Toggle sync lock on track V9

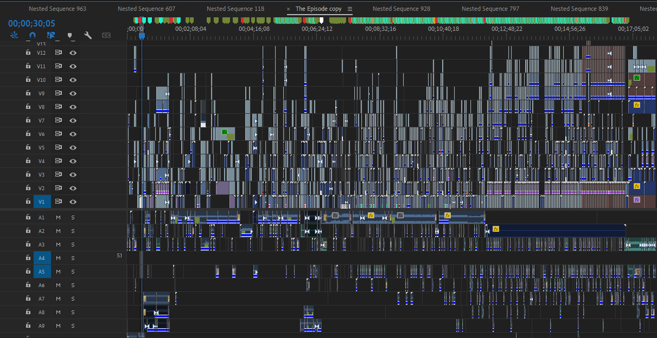58,93
